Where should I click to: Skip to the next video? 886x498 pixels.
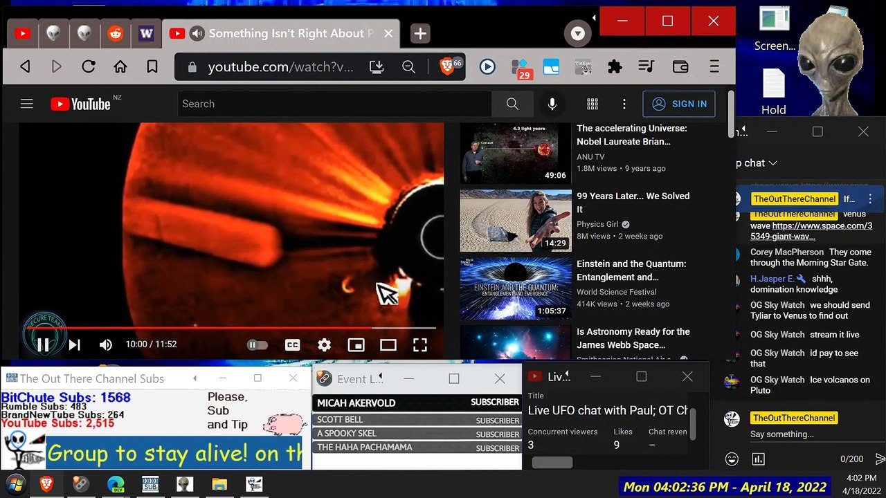tap(75, 344)
